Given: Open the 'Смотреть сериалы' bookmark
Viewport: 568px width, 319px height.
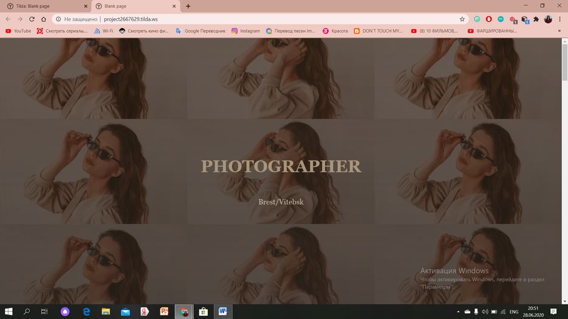Looking at the screenshot, I should coord(63,31).
